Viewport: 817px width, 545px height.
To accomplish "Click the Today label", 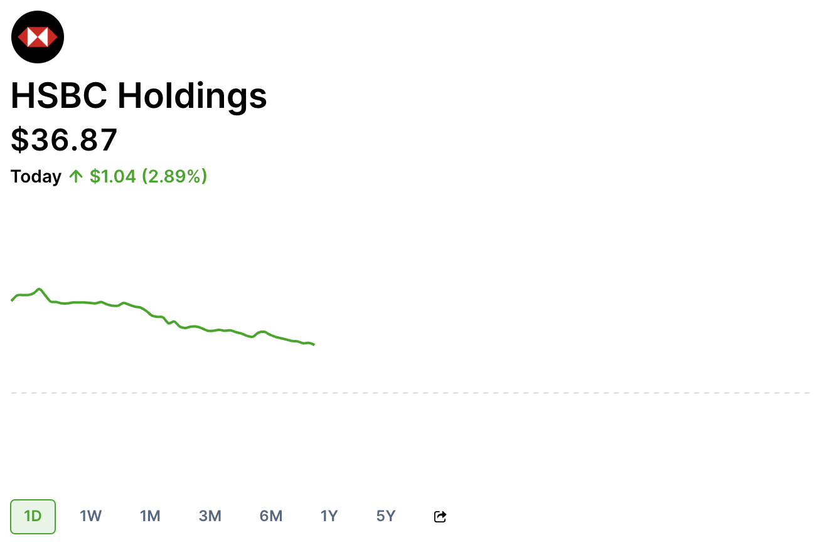I will 36,177.
